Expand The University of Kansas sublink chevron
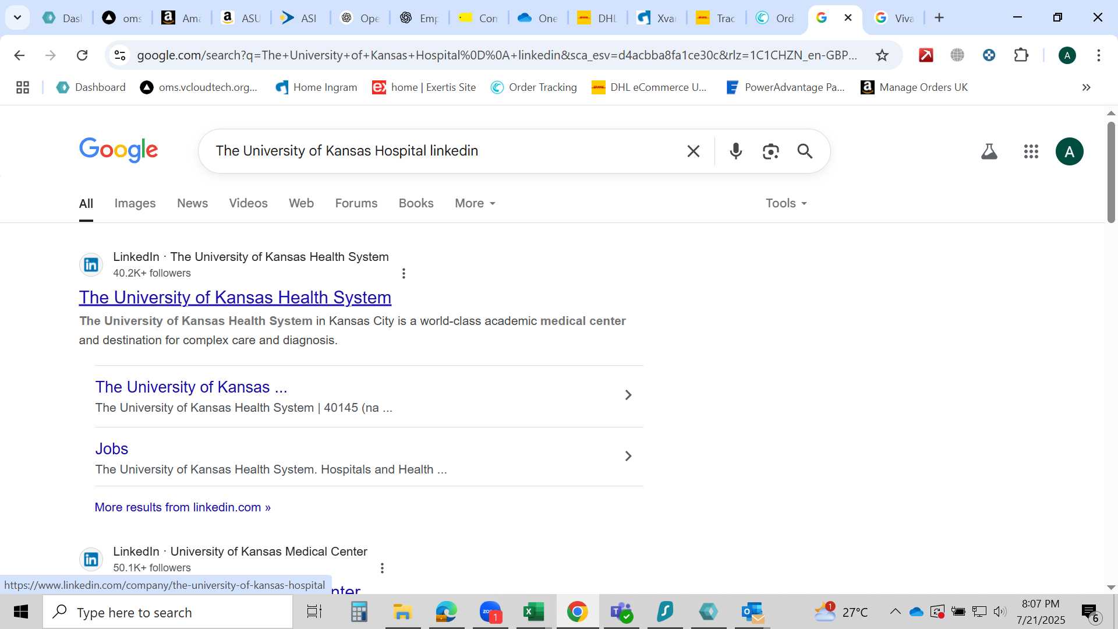This screenshot has width=1118, height=629. click(628, 395)
